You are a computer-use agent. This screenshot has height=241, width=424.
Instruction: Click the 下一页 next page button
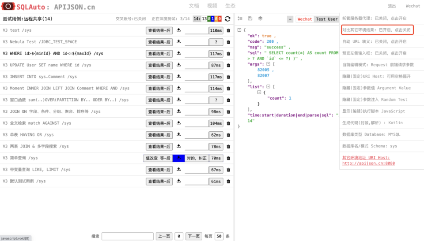(x=193, y=236)
